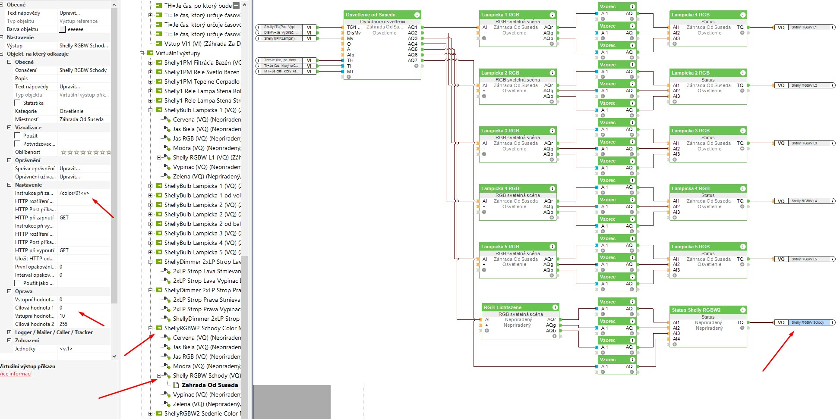Open info icon of RGB-Lichtszene block
This screenshot has width=840, height=419.
(555, 307)
